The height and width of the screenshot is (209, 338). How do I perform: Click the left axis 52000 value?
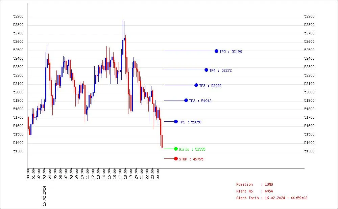(18, 92)
